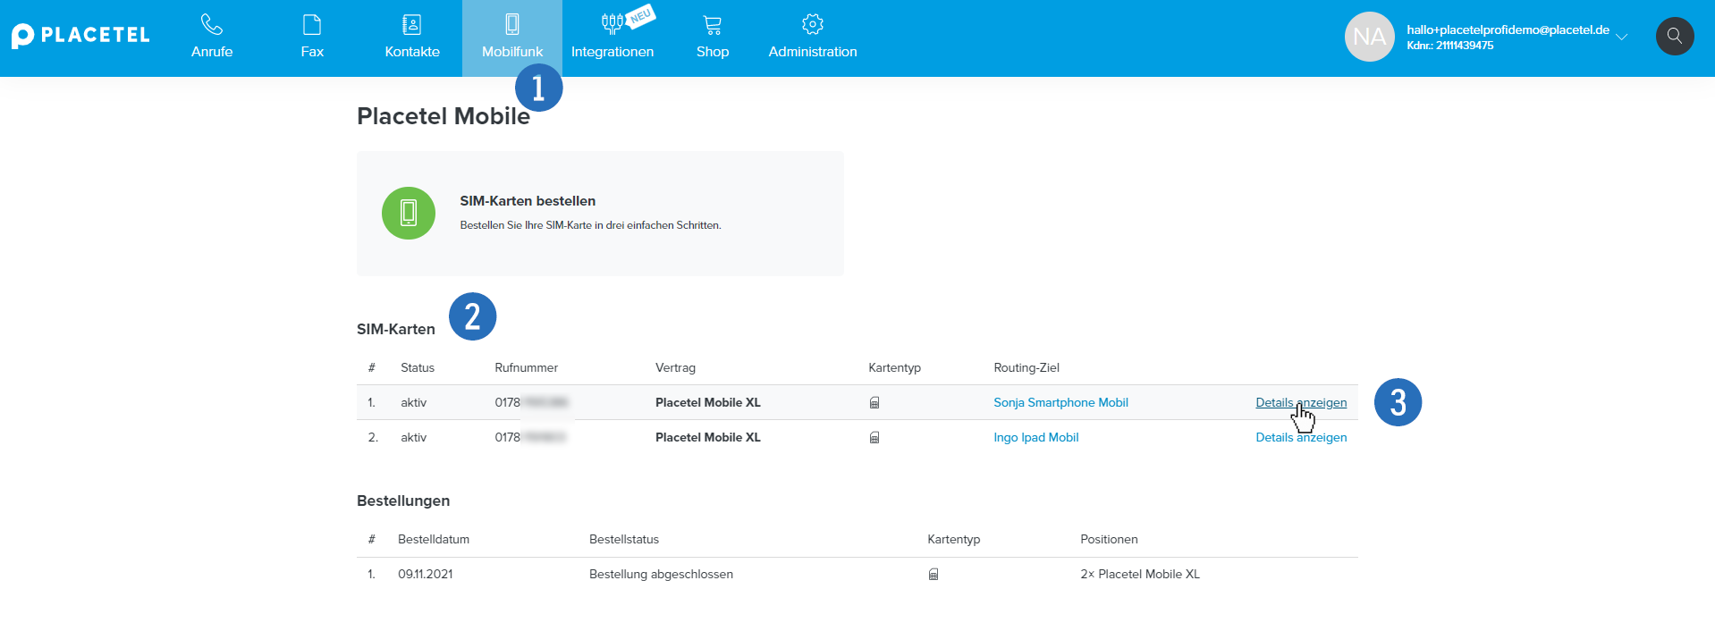Show details for Sonja Smartphone Mobil SIM
The image size is (1715, 631).
[x=1301, y=403]
